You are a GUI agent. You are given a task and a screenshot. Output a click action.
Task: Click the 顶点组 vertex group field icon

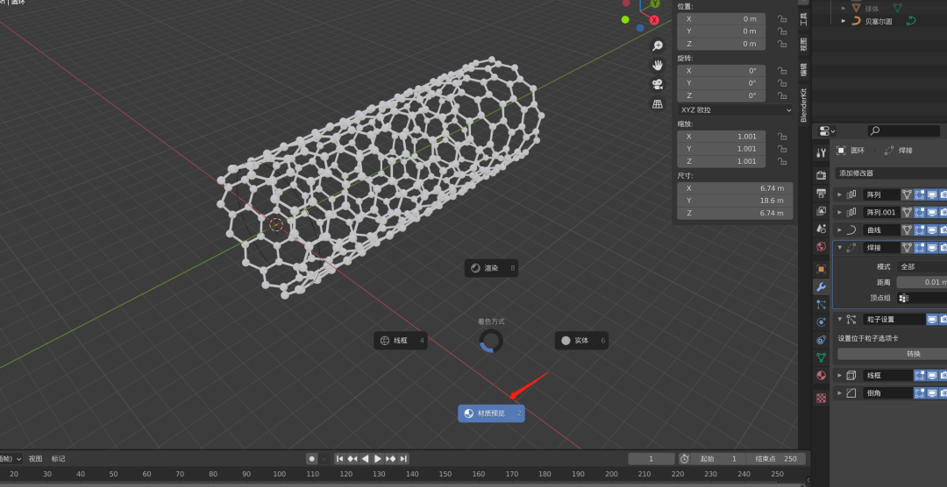pyautogui.click(x=903, y=298)
